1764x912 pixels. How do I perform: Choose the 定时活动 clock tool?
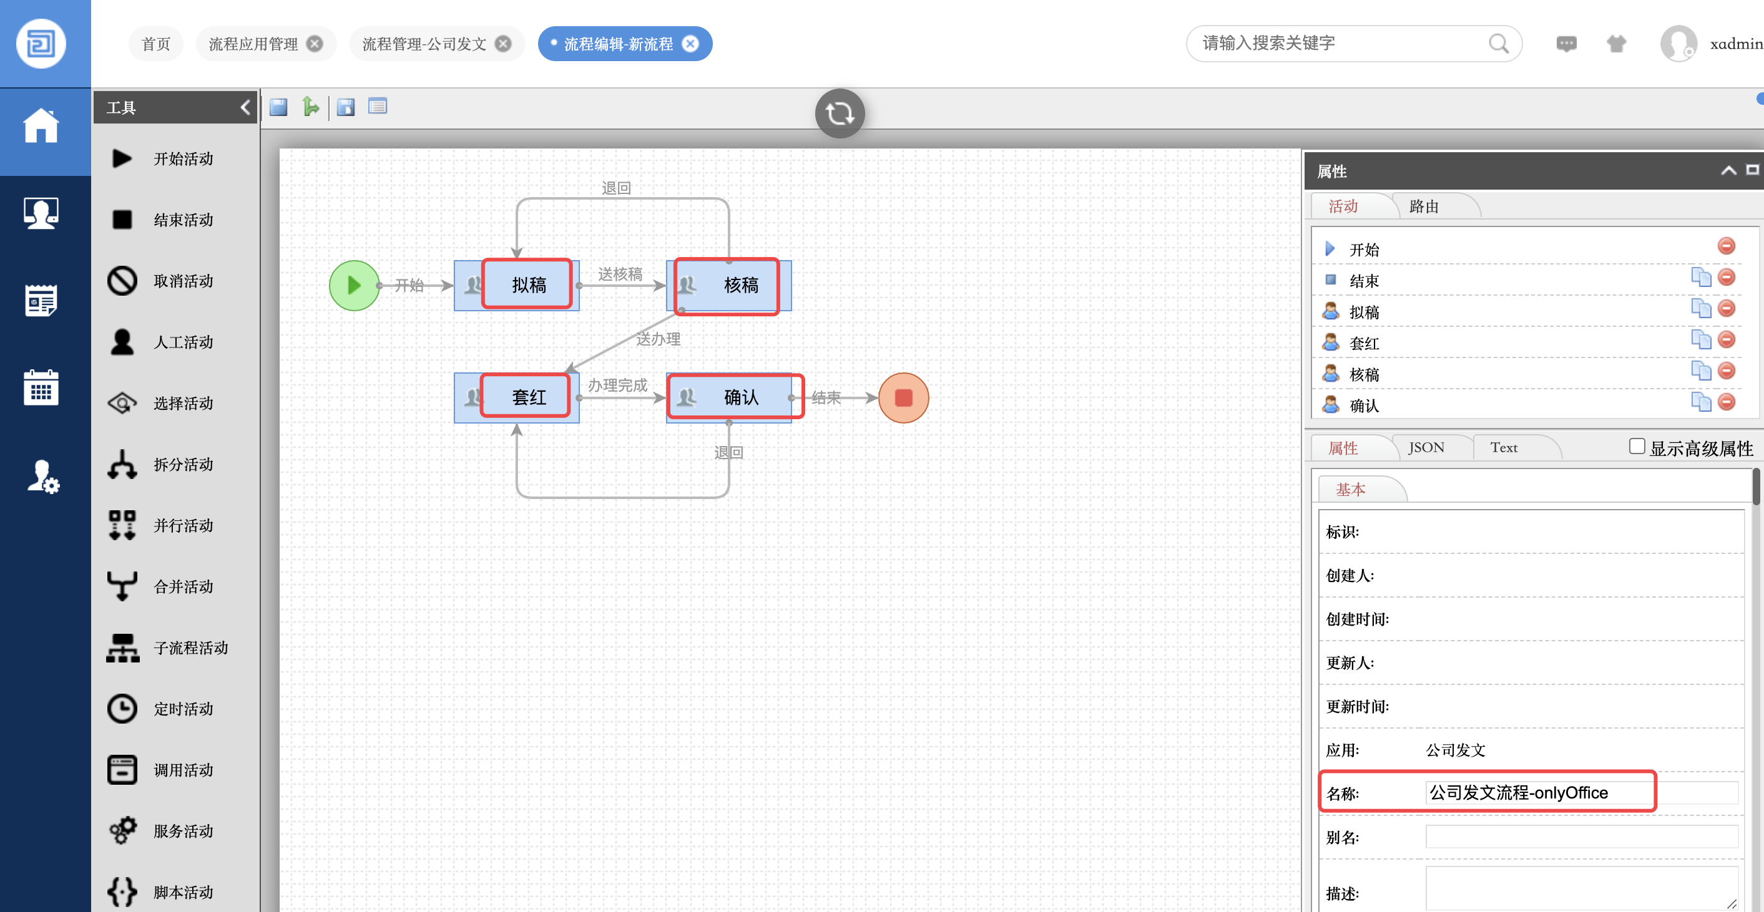click(x=122, y=708)
